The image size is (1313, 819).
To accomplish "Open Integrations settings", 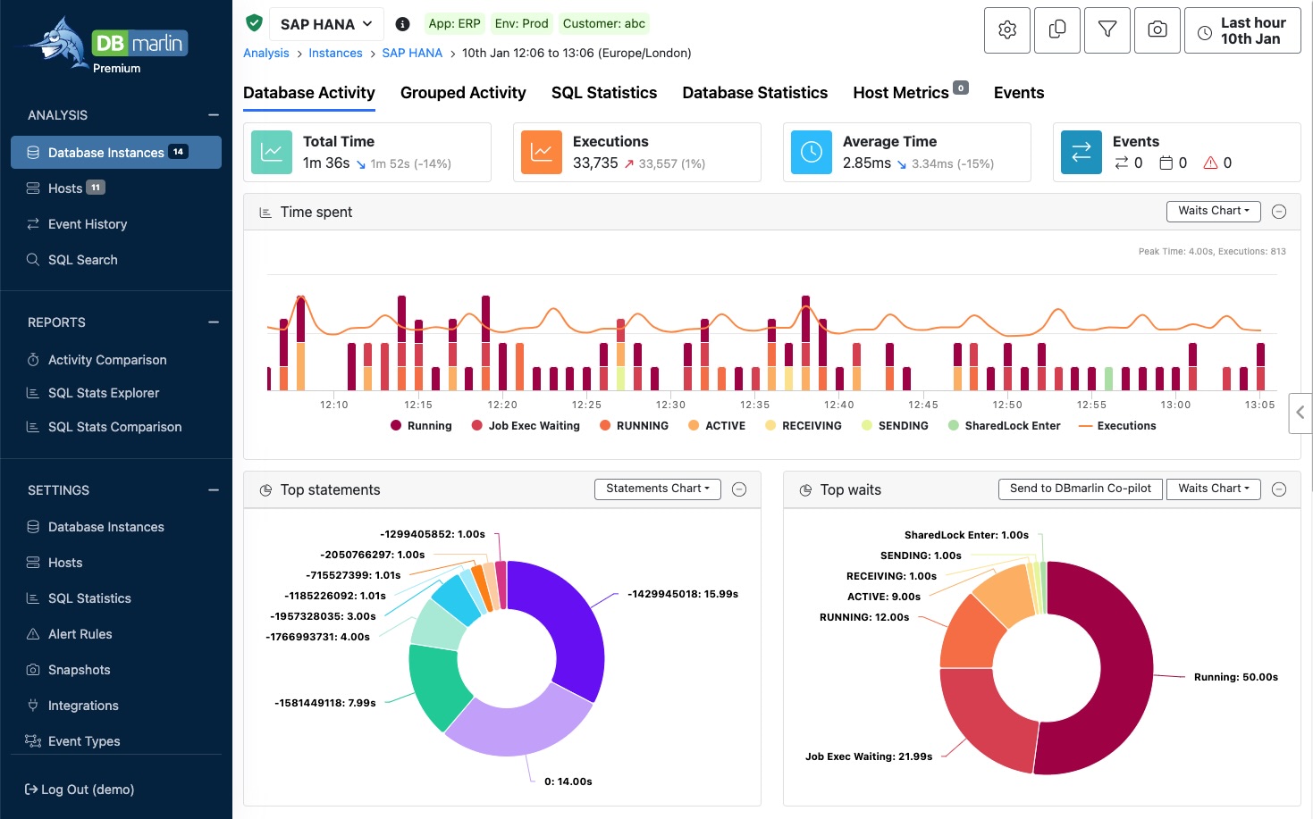I will pyautogui.click(x=116, y=706).
